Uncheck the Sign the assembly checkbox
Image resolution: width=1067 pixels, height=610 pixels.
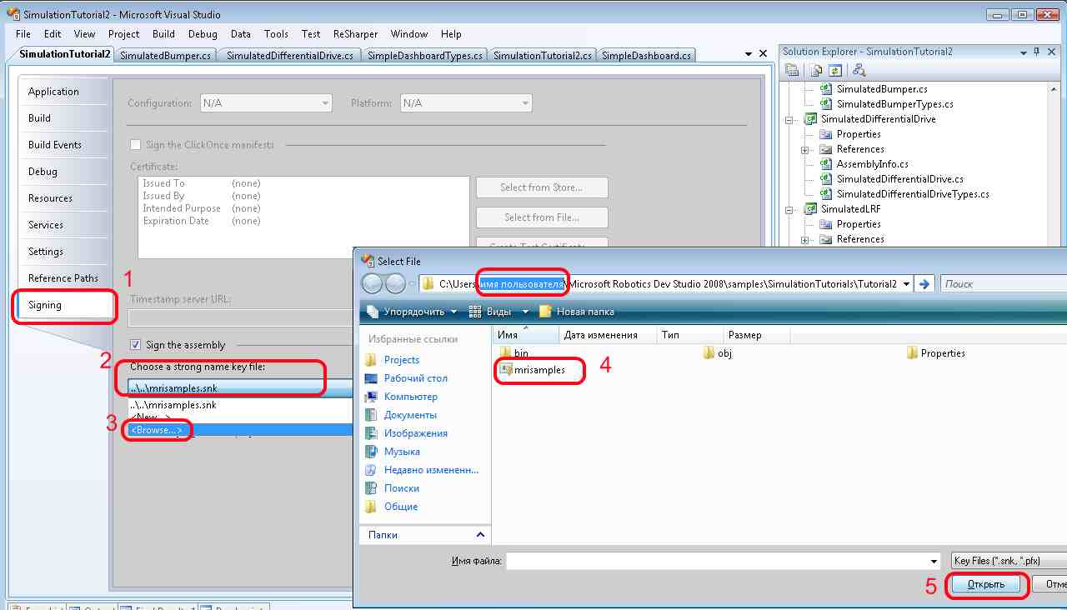tap(136, 345)
